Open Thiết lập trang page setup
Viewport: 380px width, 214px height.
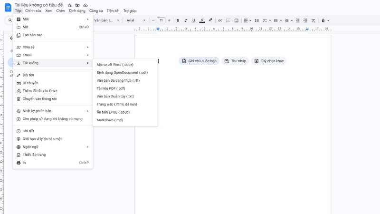[53, 155]
